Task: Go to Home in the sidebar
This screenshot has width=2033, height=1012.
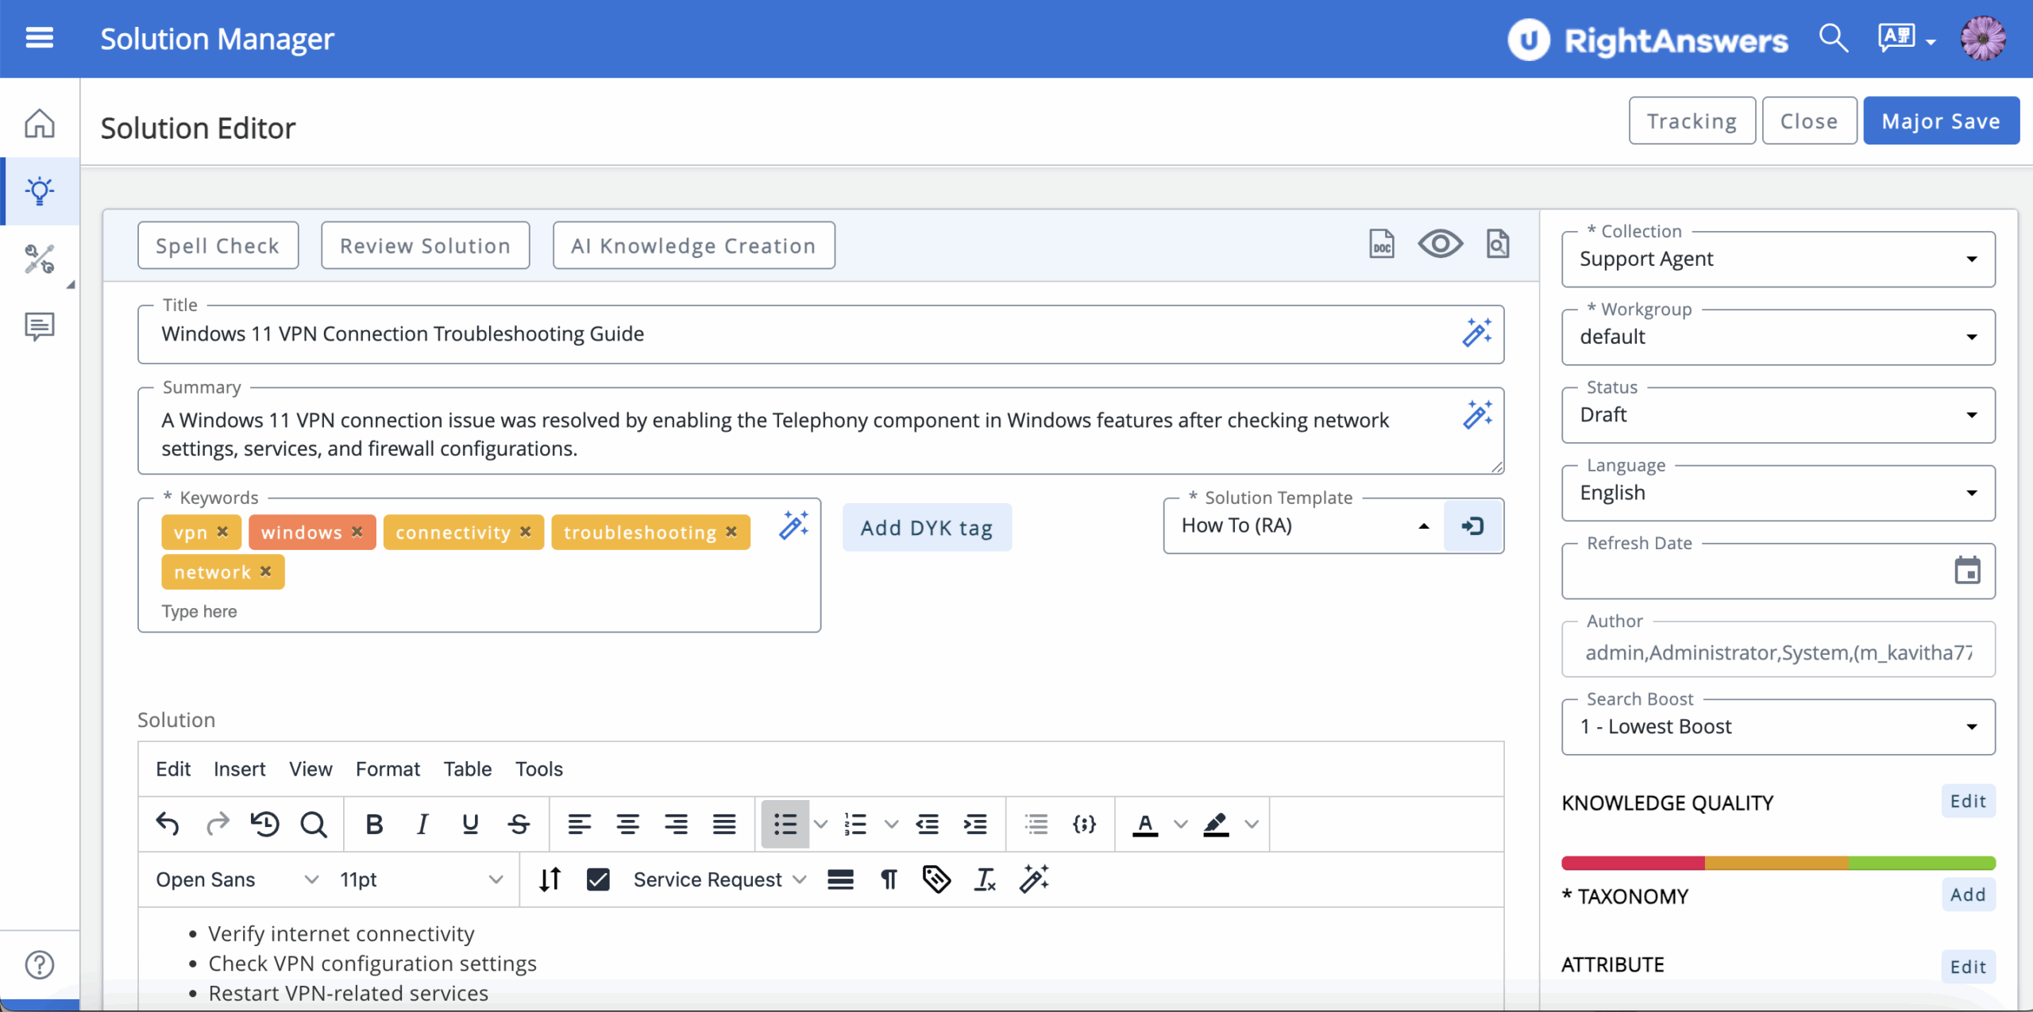Action: click(40, 123)
